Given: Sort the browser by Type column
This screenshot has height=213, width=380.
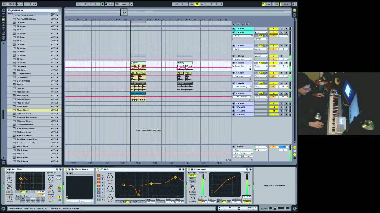Looking at the screenshot, I should (x=56, y=14).
